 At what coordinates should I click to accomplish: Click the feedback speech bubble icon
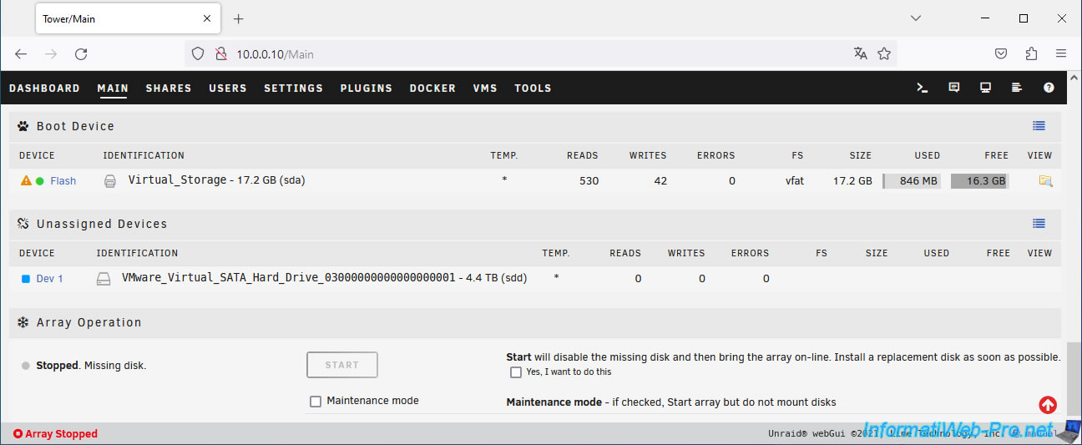point(954,88)
